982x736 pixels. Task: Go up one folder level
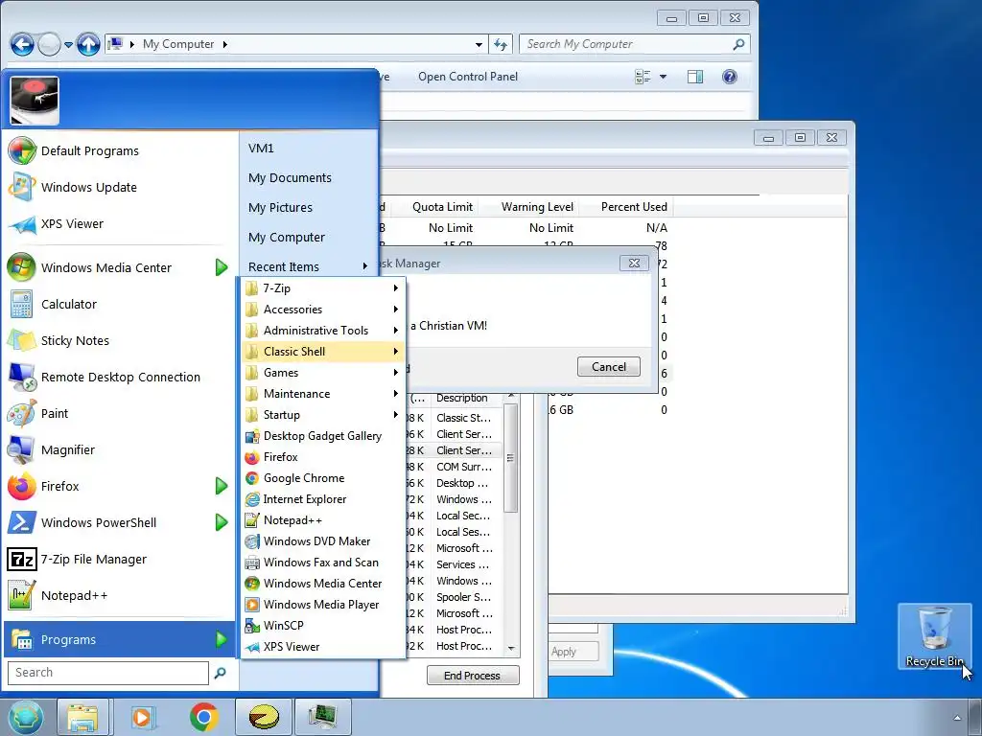pos(88,44)
